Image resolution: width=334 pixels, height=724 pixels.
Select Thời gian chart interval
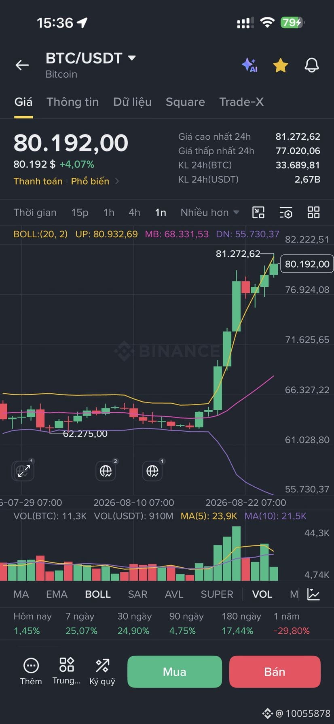pos(35,212)
